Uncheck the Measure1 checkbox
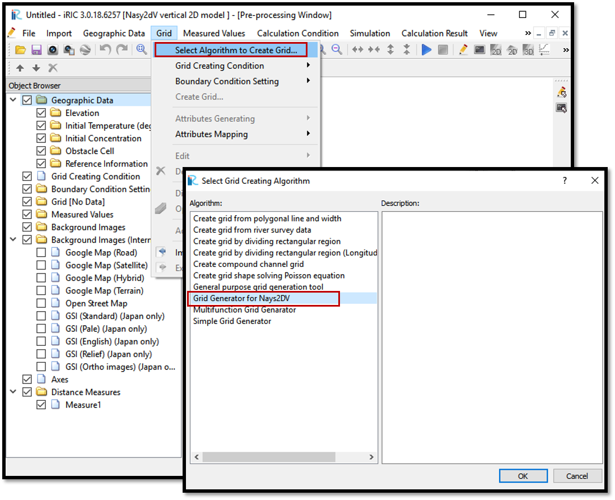Screen dimensions: 615x500 [41, 405]
